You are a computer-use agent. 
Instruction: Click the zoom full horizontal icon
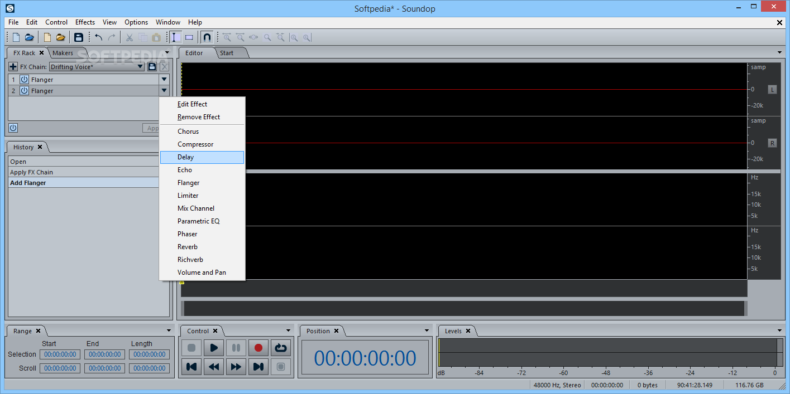click(x=253, y=37)
